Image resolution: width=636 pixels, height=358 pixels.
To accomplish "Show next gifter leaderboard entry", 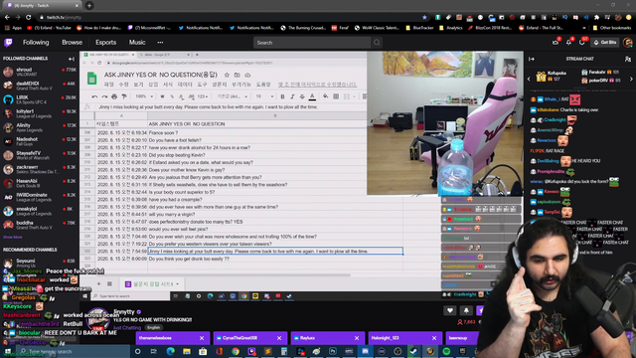I will click(x=631, y=79).
